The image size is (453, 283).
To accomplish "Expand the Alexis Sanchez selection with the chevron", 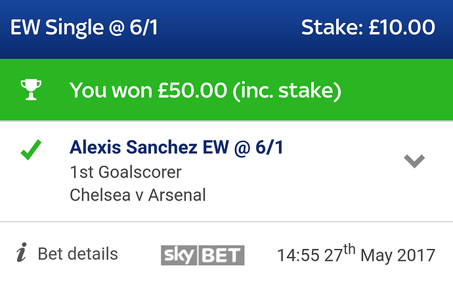I will click(414, 160).
